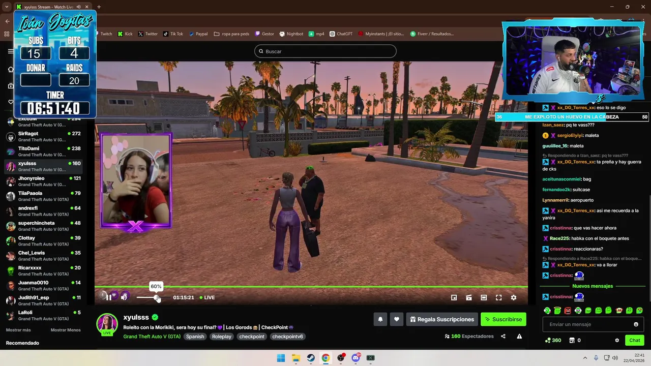Enter fullscreen video mode
This screenshot has width=651, height=366.
pos(499,297)
